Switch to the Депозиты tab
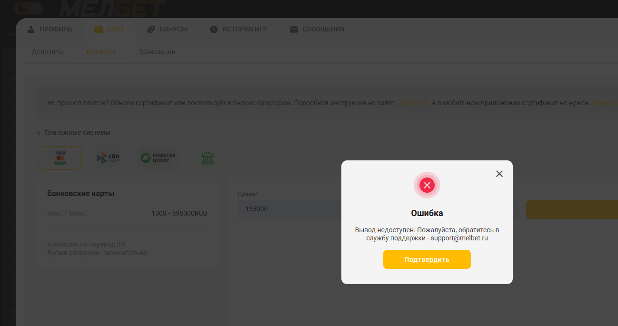The height and width of the screenshot is (326, 618). 48,52
